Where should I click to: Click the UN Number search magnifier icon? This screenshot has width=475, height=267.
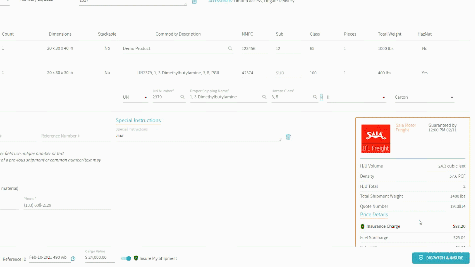pos(182,97)
